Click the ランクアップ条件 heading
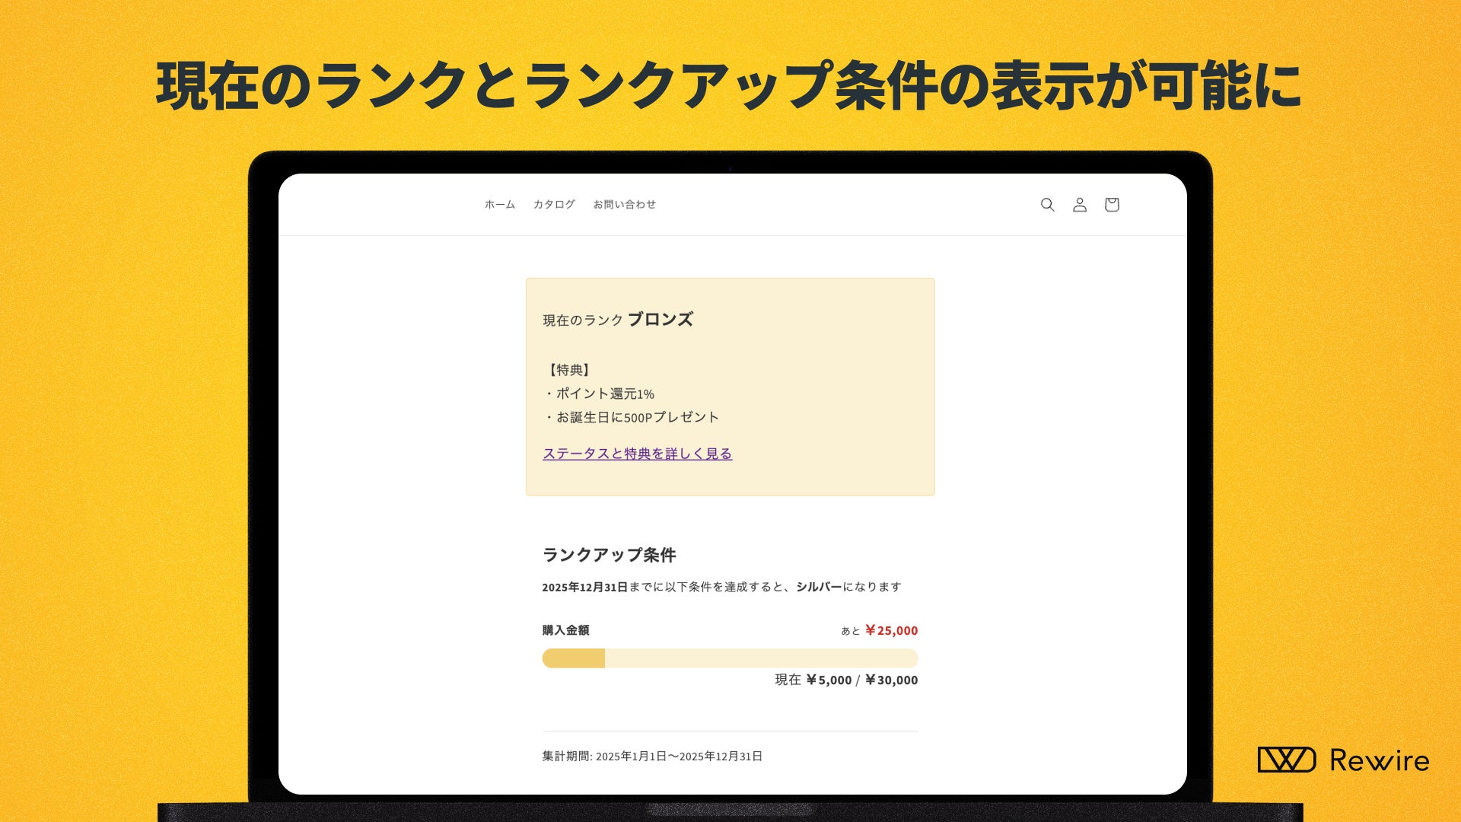Image resolution: width=1461 pixels, height=822 pixels. click(x=609, y=556)
